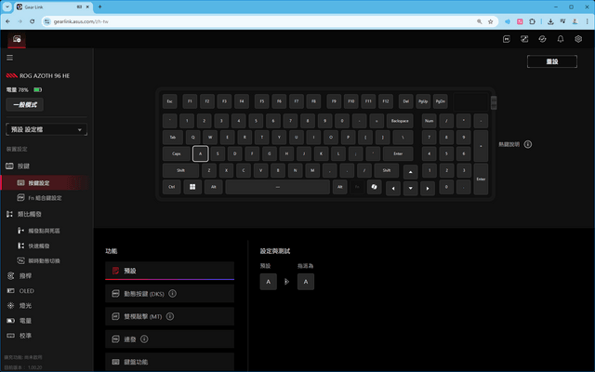Select the right arrow key
The height and width of the screenshot is (372, 595).
pyautogui.click(x=428, y=188)
